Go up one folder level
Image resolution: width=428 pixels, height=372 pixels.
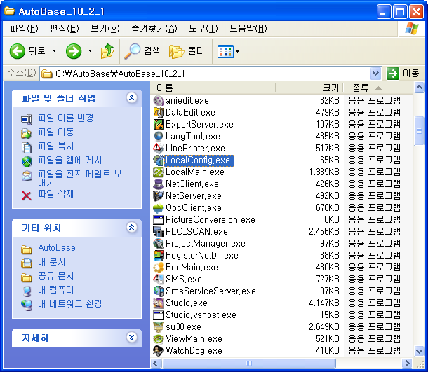click(x=107, y=51)
